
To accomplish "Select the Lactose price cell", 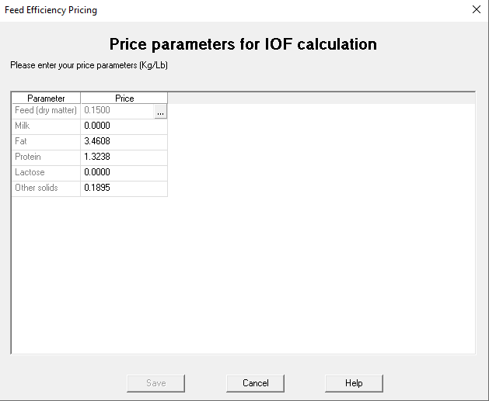I will pos(124,173).
